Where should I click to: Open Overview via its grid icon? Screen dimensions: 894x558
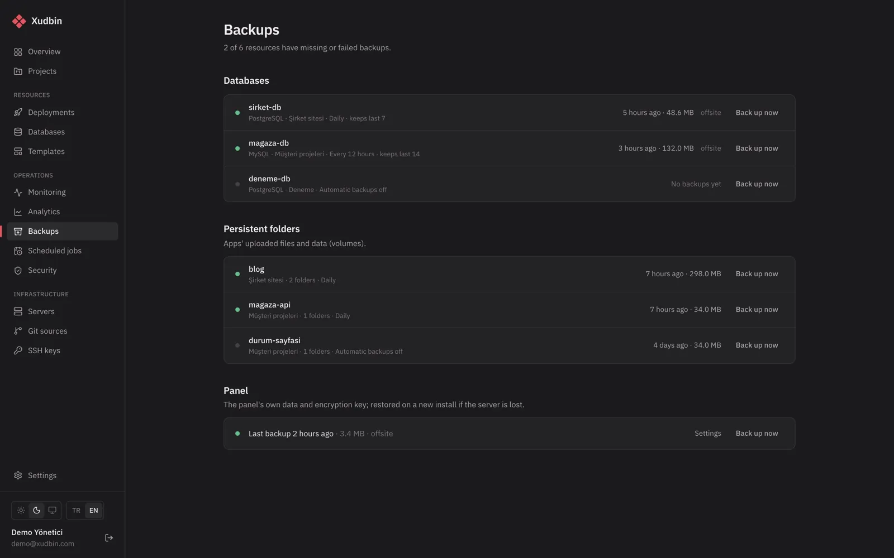(18, 52)
